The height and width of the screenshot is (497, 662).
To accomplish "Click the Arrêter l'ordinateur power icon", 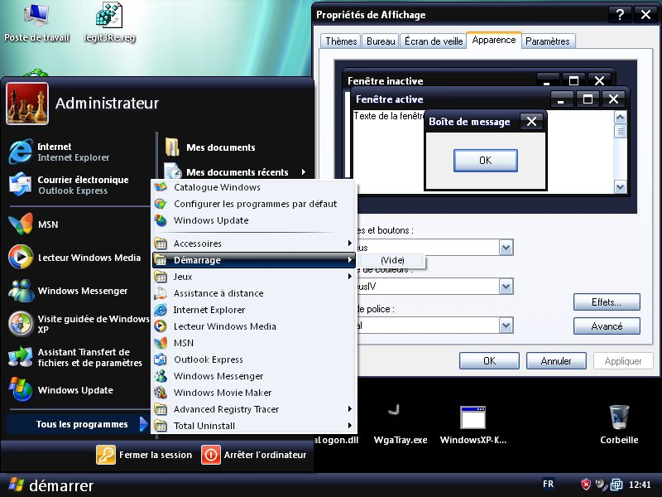I will [211, 455].
